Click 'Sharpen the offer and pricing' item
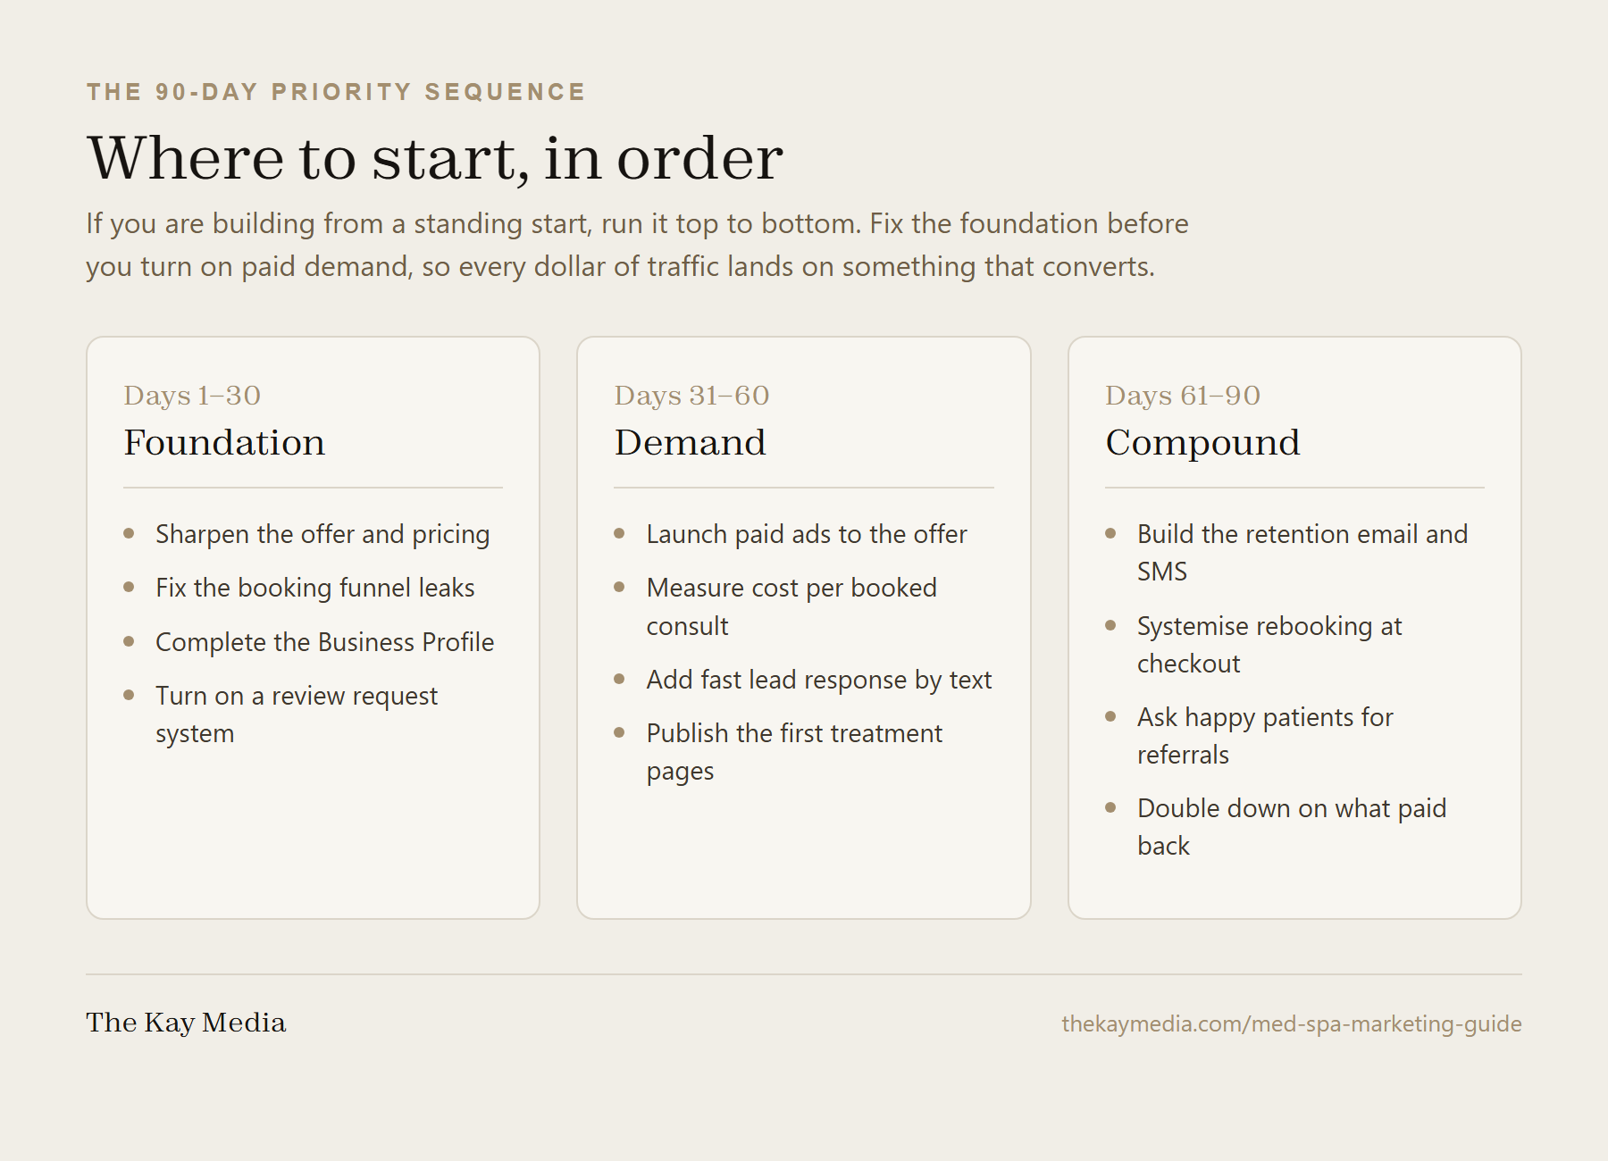The image size is (1608, 1161). tap(322, 534)
